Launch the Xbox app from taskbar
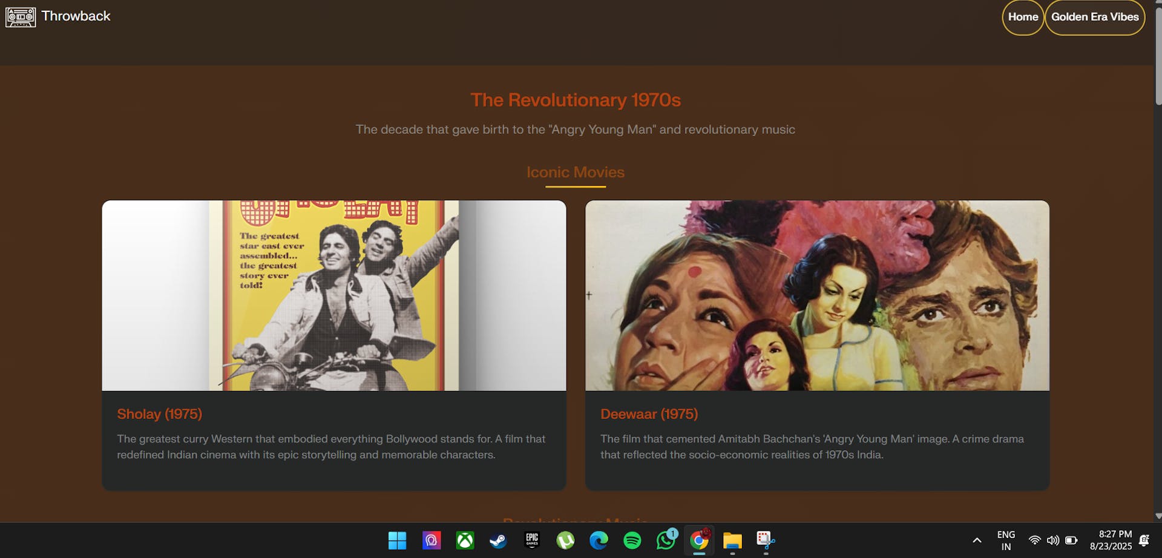Image resolution: width=1162 pixels, height=558 pixels. point(465,540)
